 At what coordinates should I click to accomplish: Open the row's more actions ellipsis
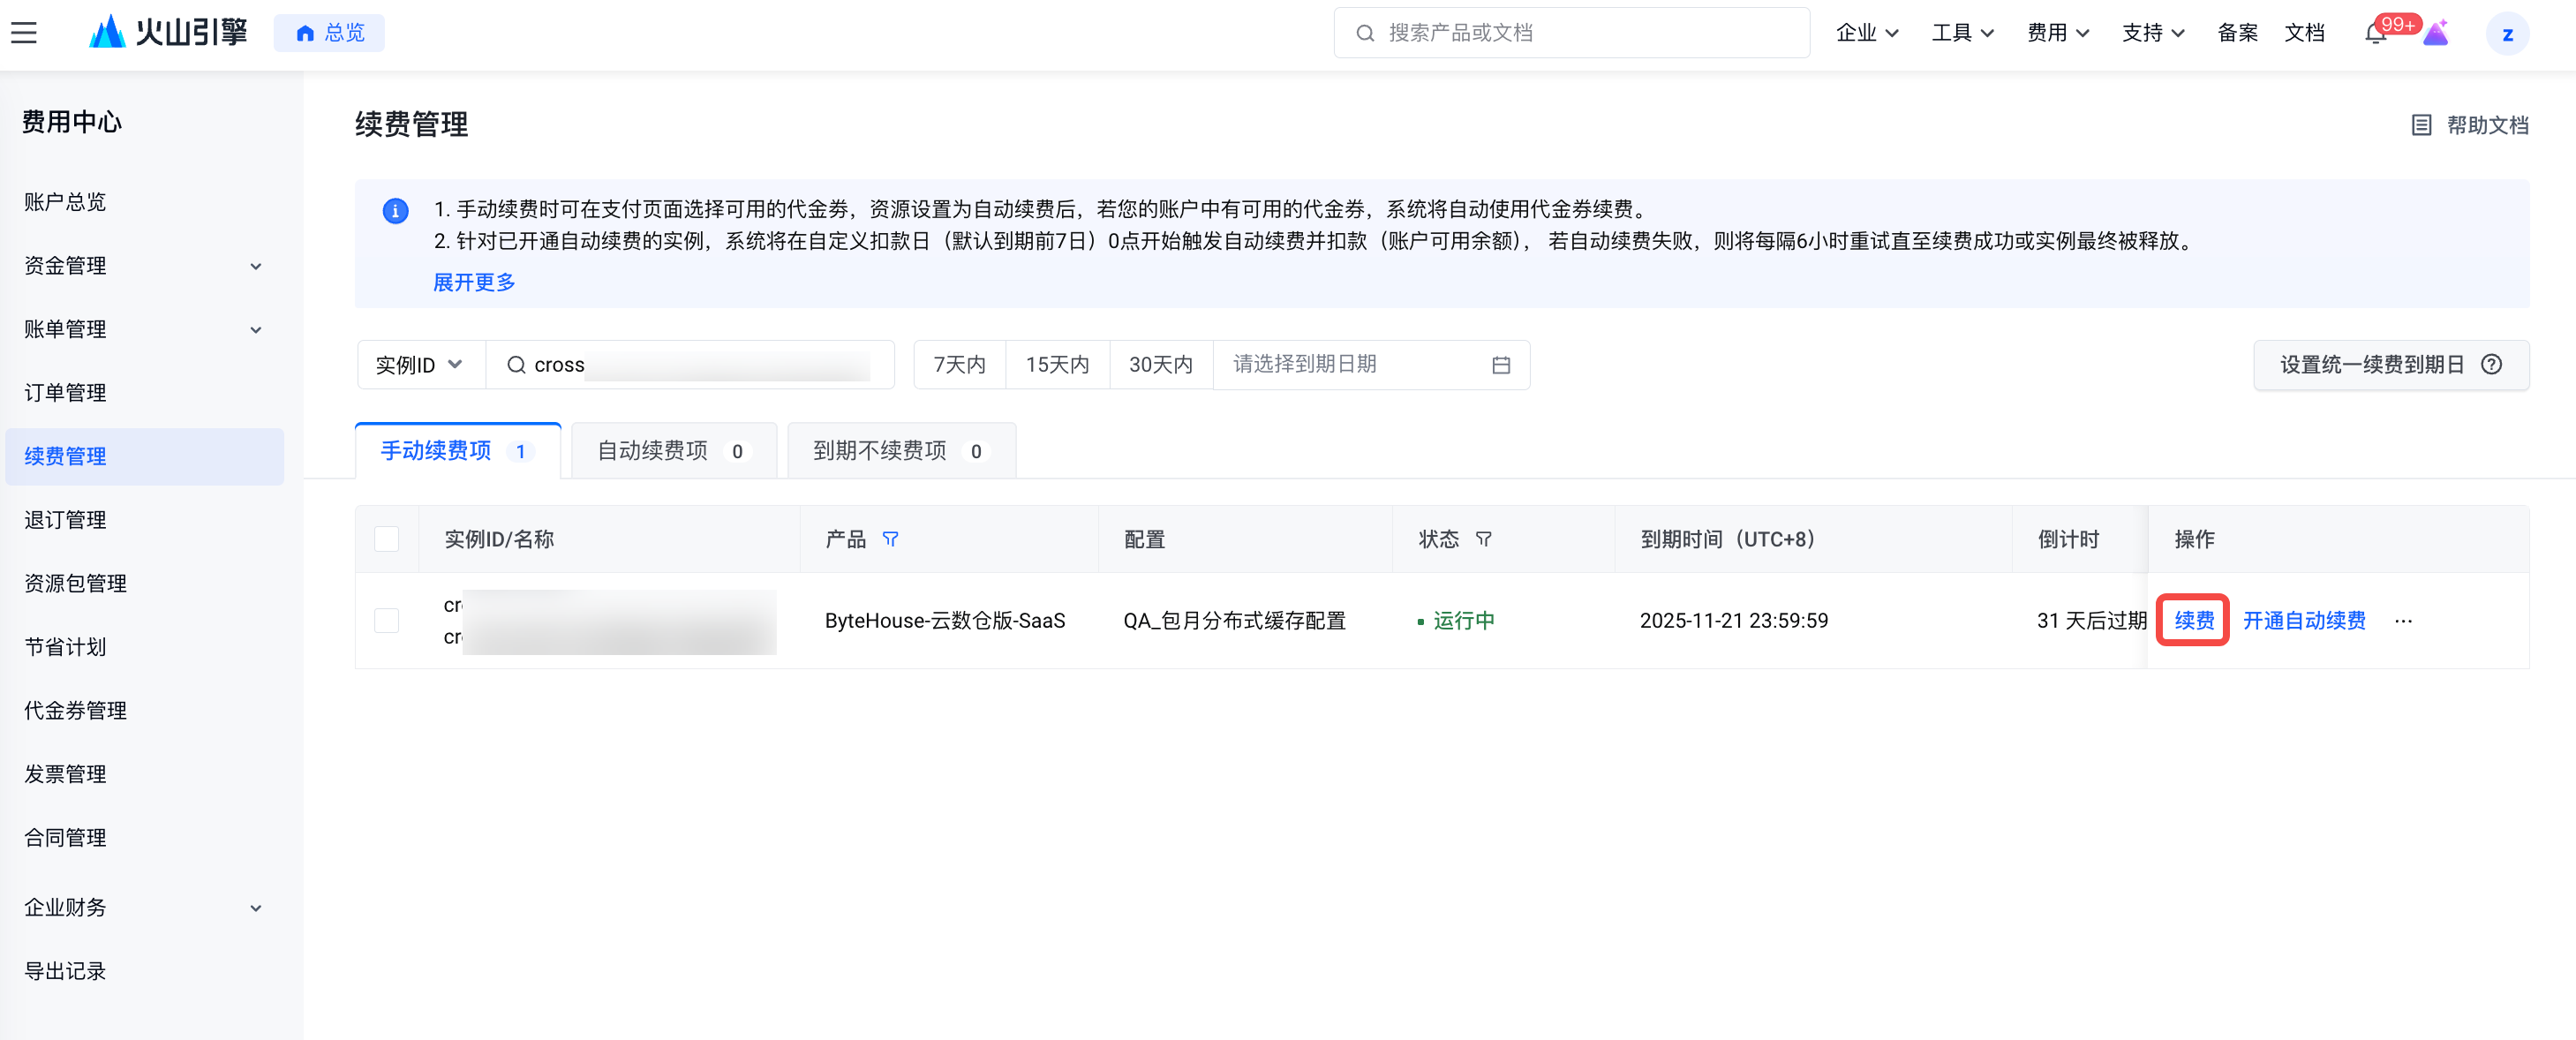(x=2403, y=621)
